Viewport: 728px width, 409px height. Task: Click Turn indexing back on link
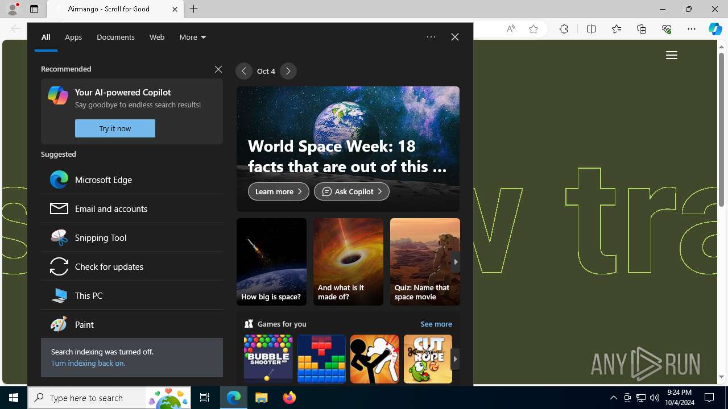pyautogui.click(x=88, y=363)
